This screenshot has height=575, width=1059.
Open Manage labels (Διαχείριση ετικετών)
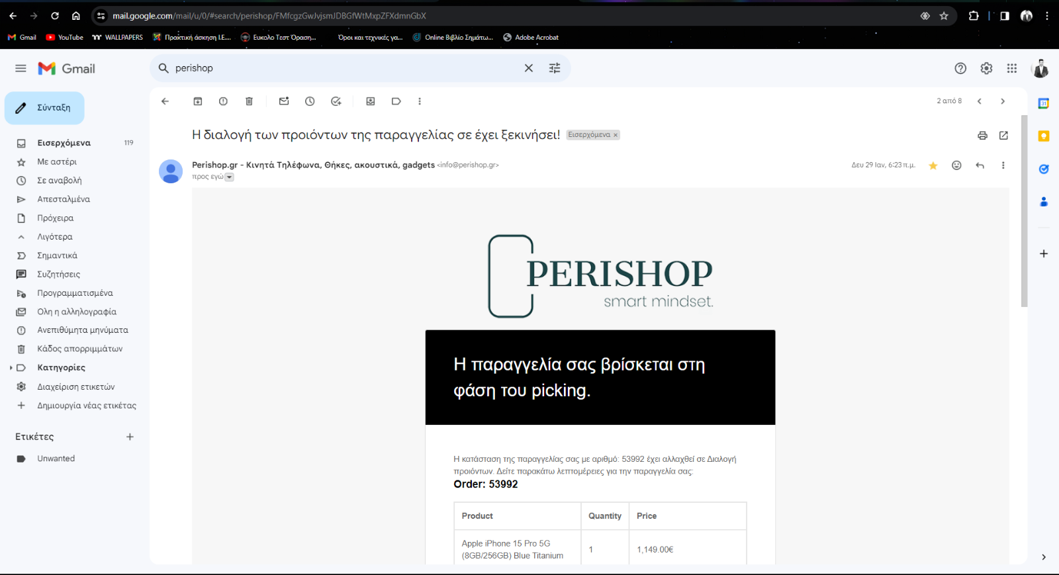pos(75,386)
